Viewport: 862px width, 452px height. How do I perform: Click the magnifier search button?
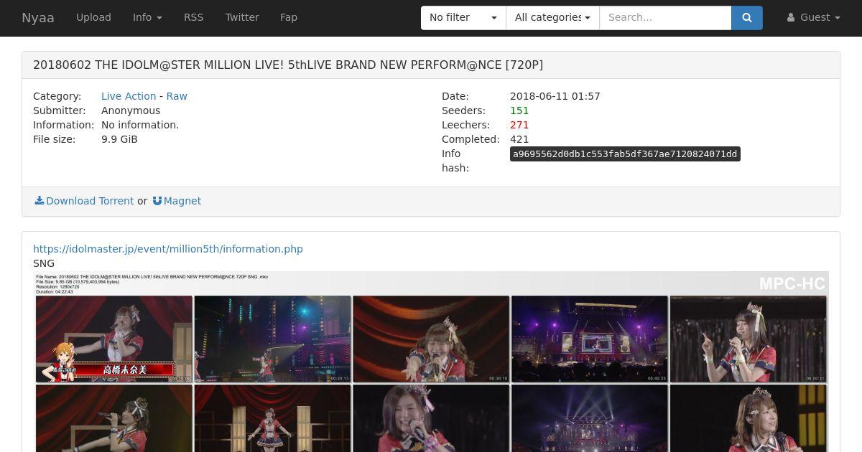click(747, 17)
